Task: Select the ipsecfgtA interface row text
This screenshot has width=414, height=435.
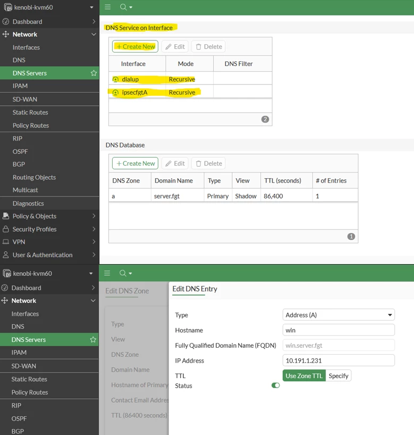Action: tap(134, 93)
